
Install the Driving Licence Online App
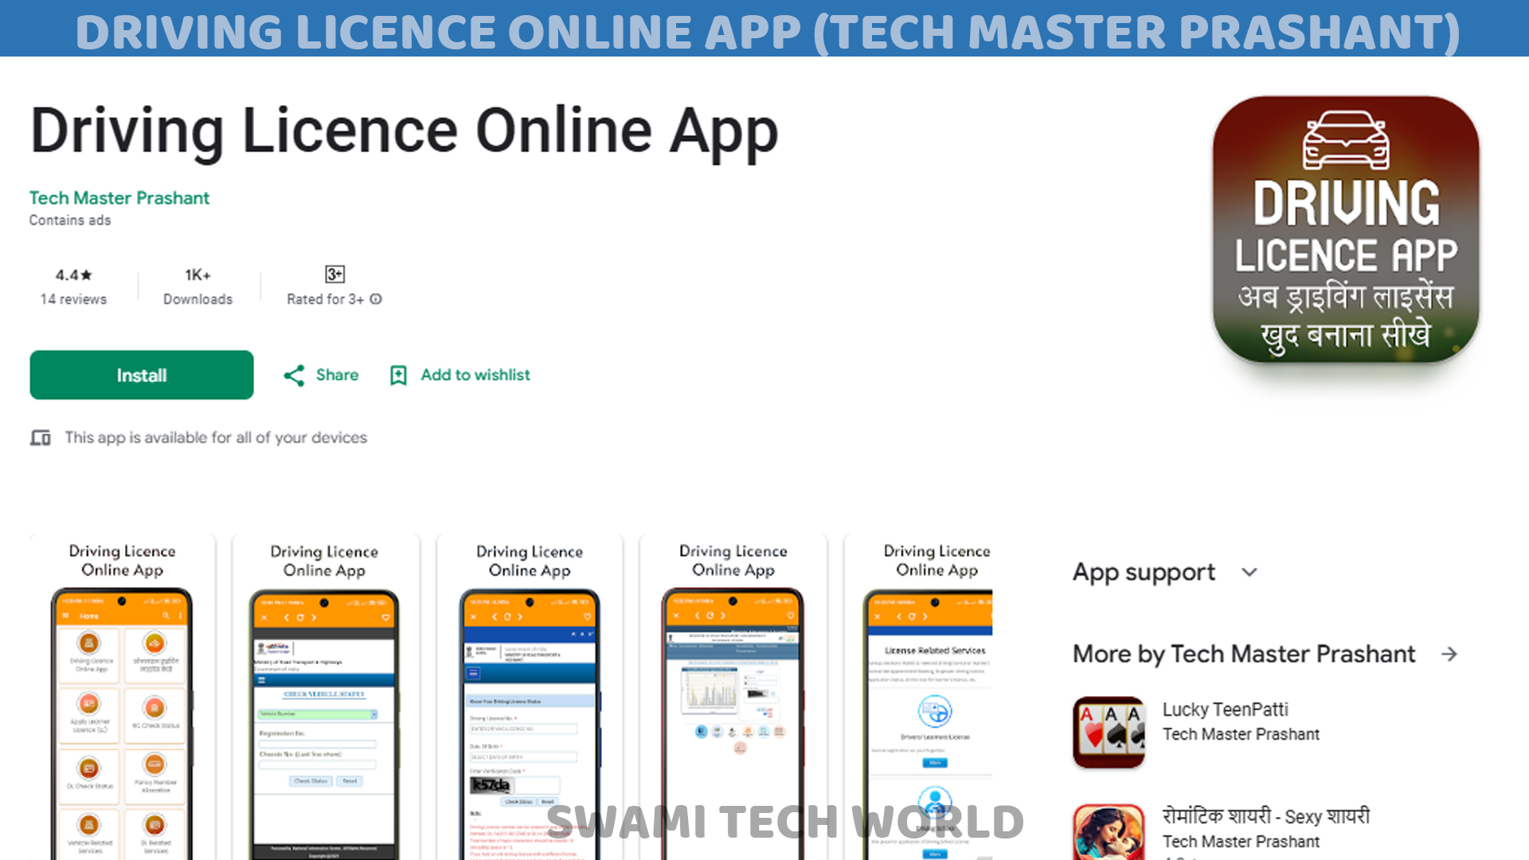click(142, 375)
